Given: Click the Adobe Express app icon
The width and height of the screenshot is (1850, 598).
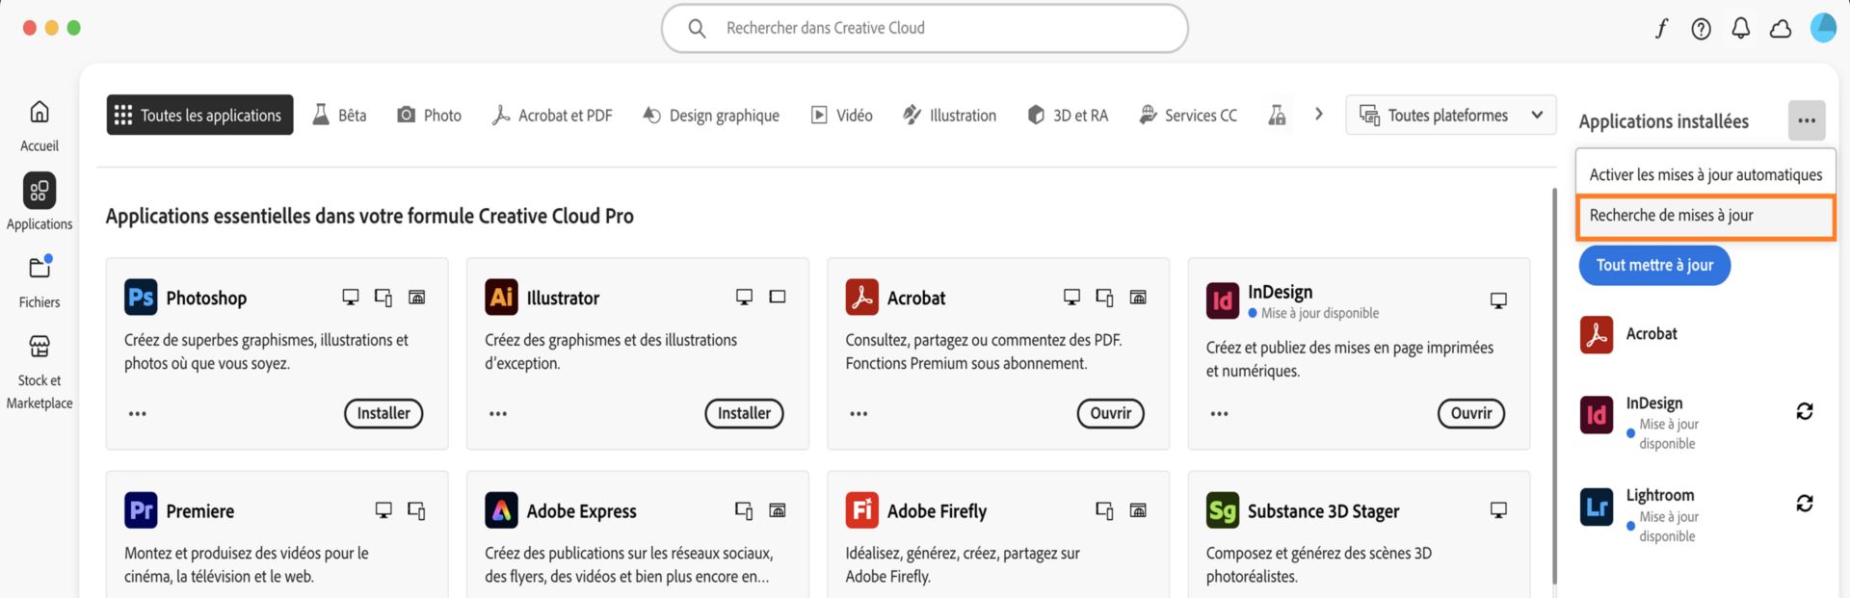Looking at the screenshot, I should pos(501,510).
